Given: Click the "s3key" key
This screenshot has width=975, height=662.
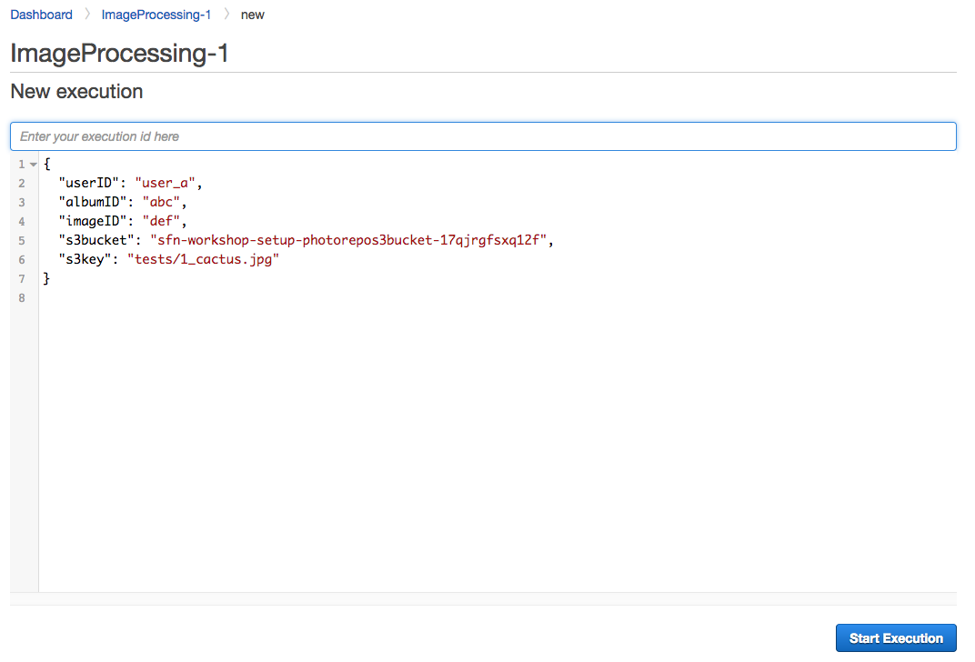Looking at the screenshot, I should click(85, 259).
